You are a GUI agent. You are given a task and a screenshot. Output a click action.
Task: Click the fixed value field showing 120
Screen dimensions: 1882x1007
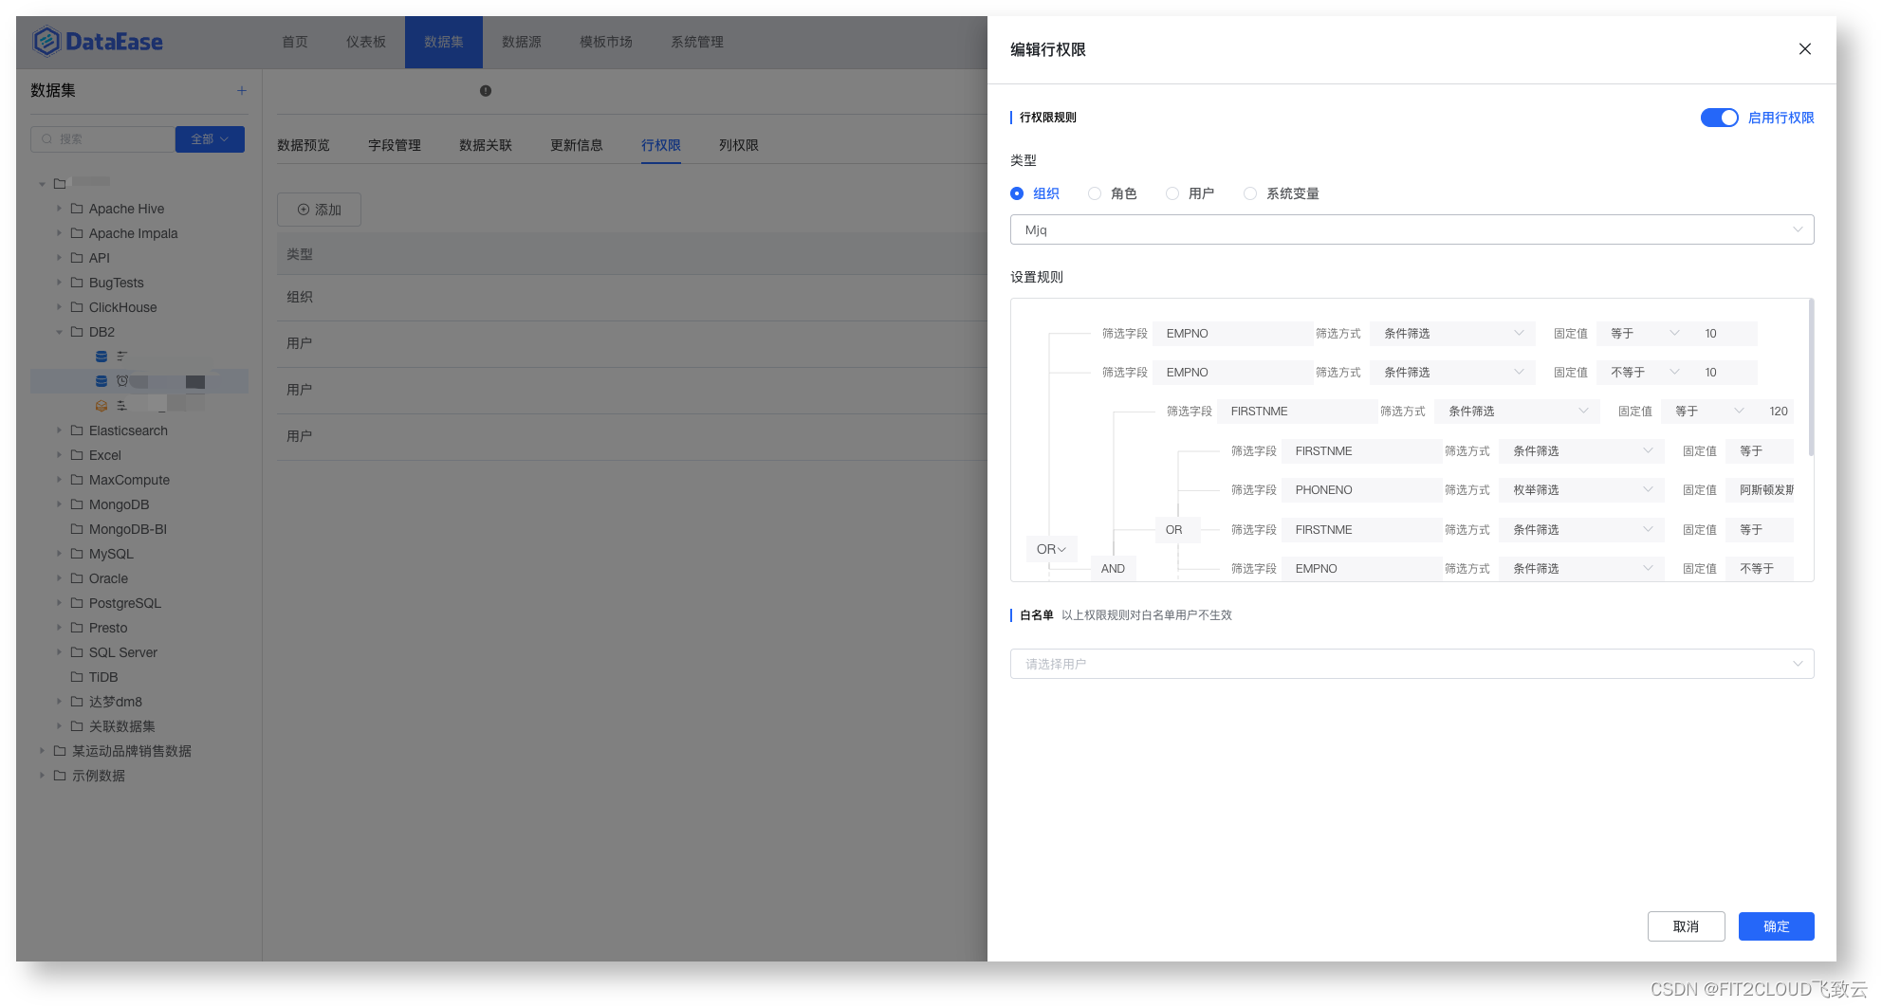click(x=1779, y=412)
